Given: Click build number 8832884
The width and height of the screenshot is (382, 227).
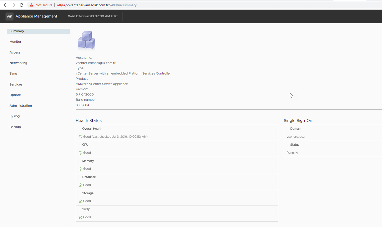Looking at the screenshot, I should click(x=82, y=105).
